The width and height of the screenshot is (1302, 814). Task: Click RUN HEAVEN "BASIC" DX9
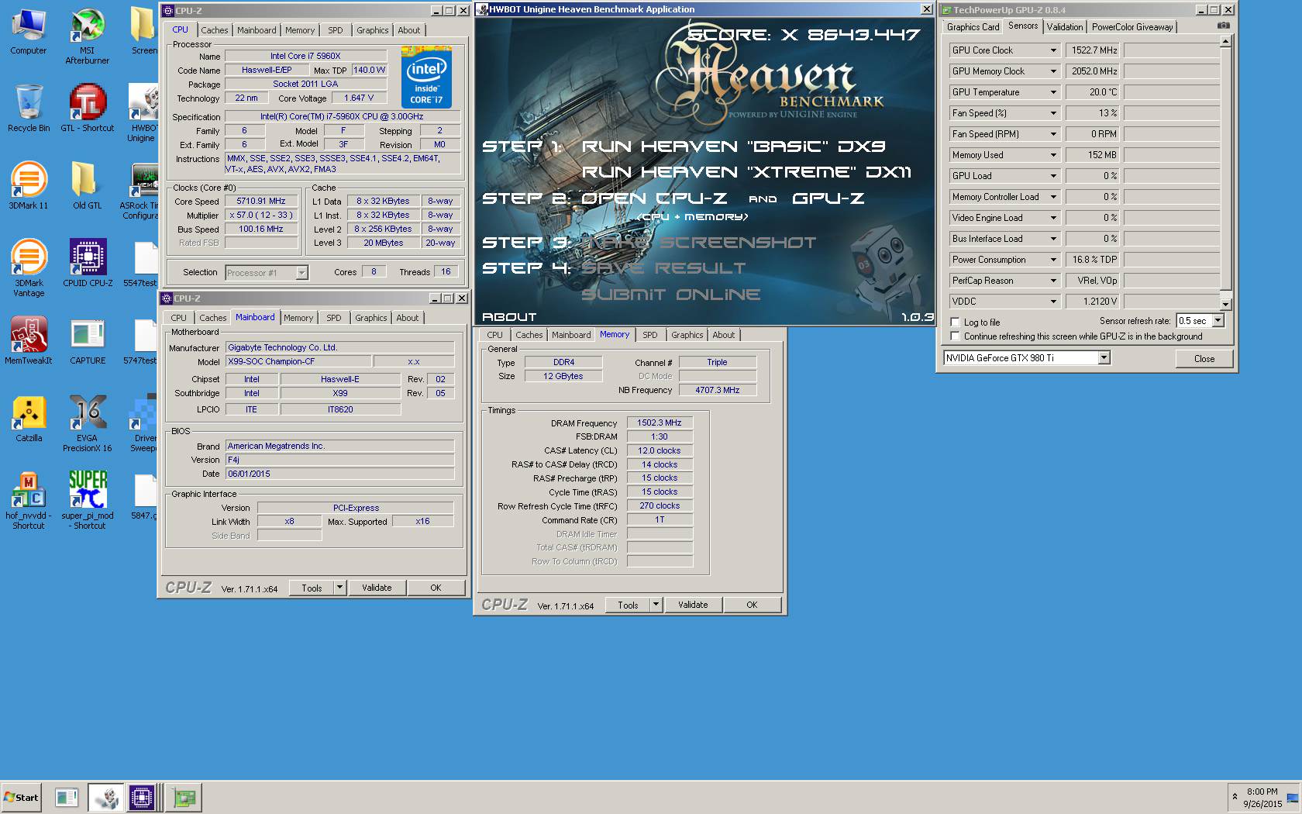click(733, 147)
